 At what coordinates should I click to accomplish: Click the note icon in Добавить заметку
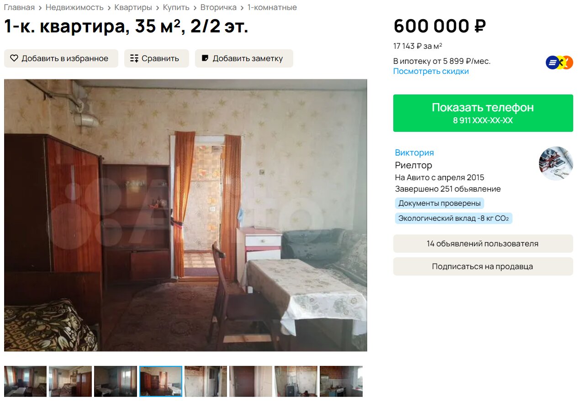[x=205, y=58]
